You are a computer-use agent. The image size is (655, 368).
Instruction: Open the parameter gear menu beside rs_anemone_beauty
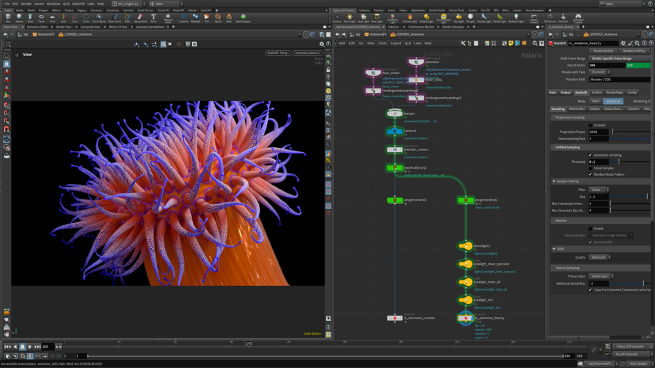pos(623,44)
